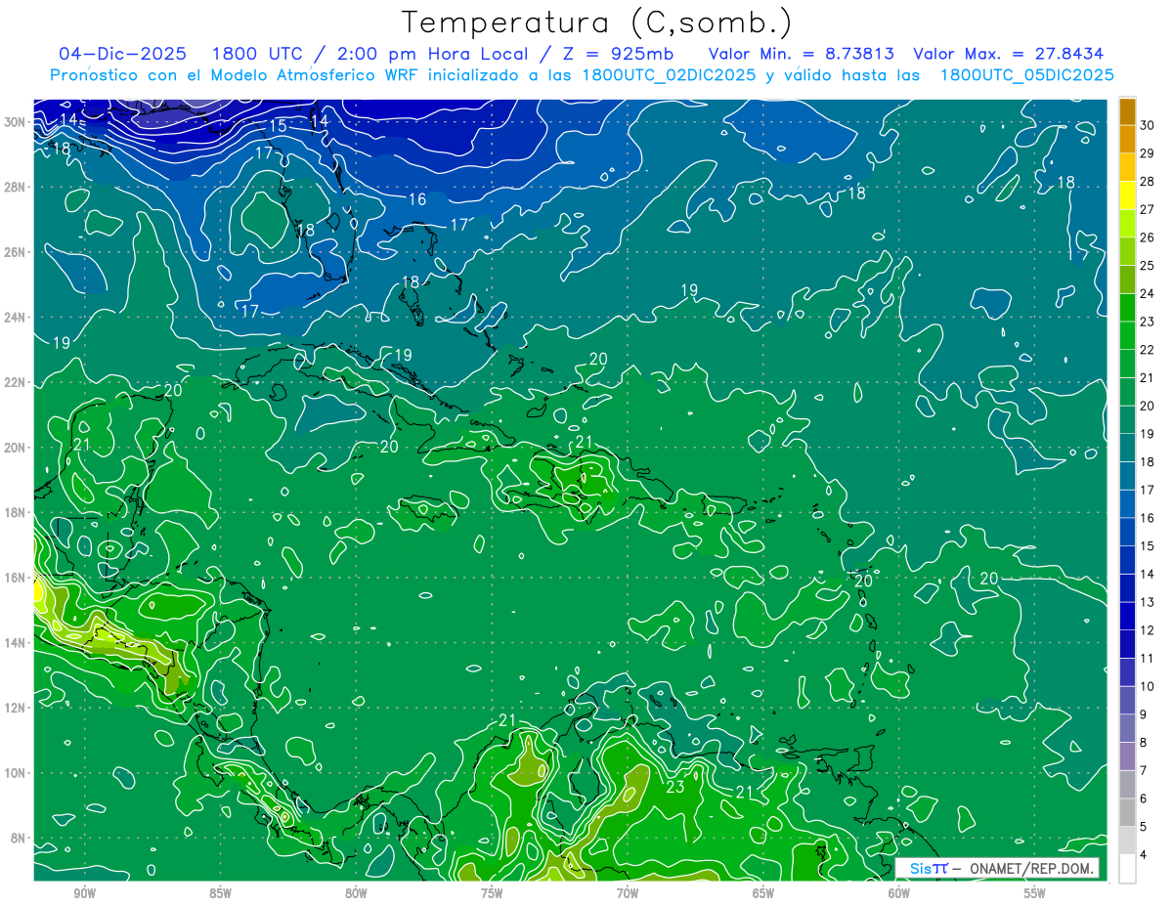Image resolution: width=1173 pixels, height=906 pixels.
Task: Click the '30N' latitude label
Action: point(16,121)
